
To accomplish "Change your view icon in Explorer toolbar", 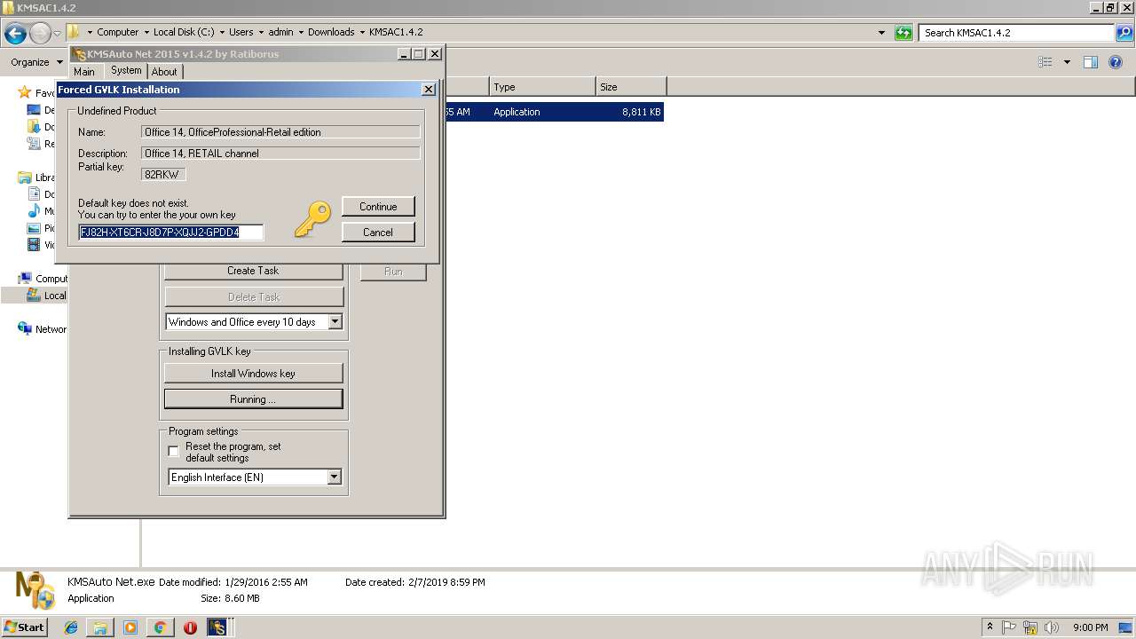I will [x=1045, y=62].
